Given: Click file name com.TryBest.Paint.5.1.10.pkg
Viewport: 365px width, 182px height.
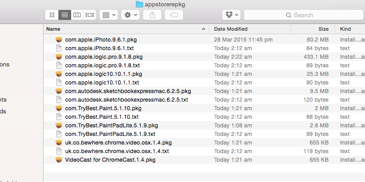Looking at the screenshot, I should click(103, 108).
